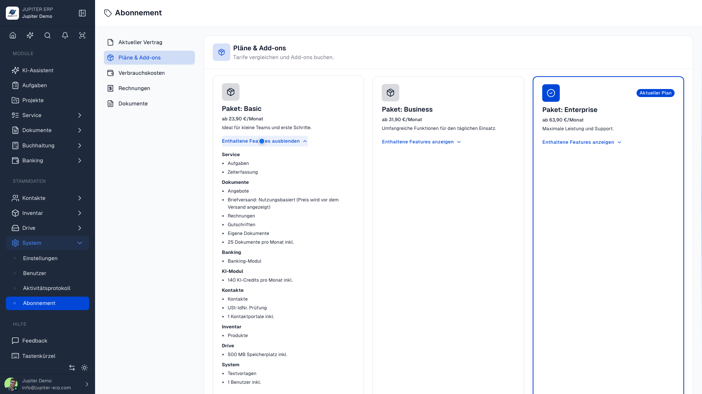This screenshot has height=394, width=702.
Task: Expand the Dokumente sidebar menu chevron
Action: (80, 130)
